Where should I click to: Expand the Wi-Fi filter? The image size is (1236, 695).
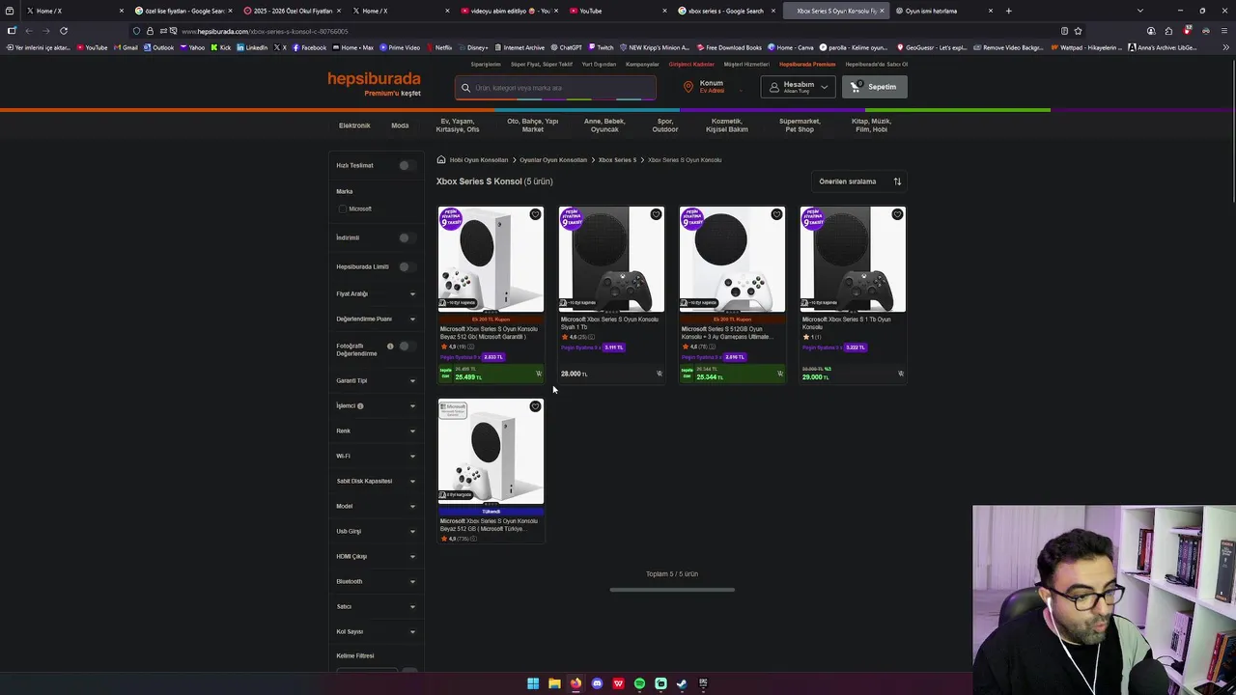(x=376, y=456)
